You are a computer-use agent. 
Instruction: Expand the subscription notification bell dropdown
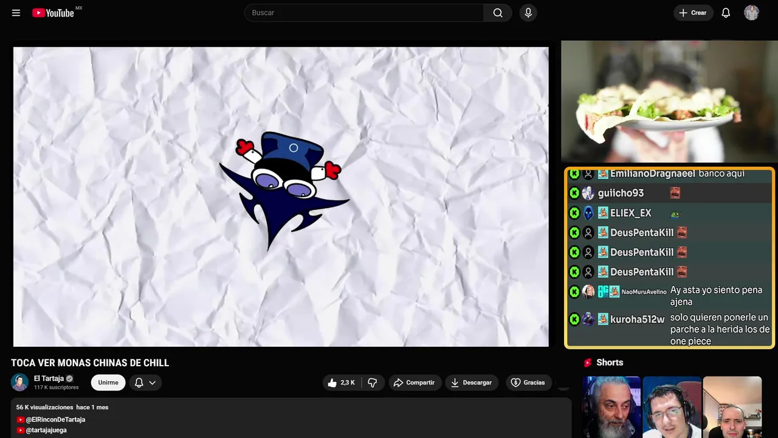click(x=145, y=383)
